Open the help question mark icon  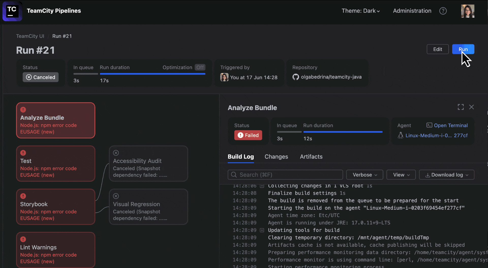click(443, 11)
